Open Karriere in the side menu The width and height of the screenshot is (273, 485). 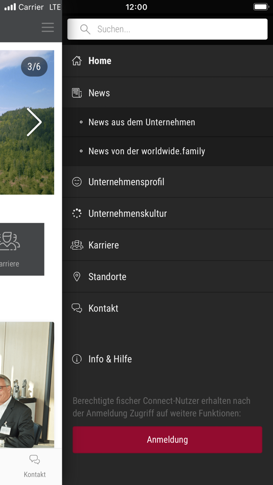pos(168,245)
